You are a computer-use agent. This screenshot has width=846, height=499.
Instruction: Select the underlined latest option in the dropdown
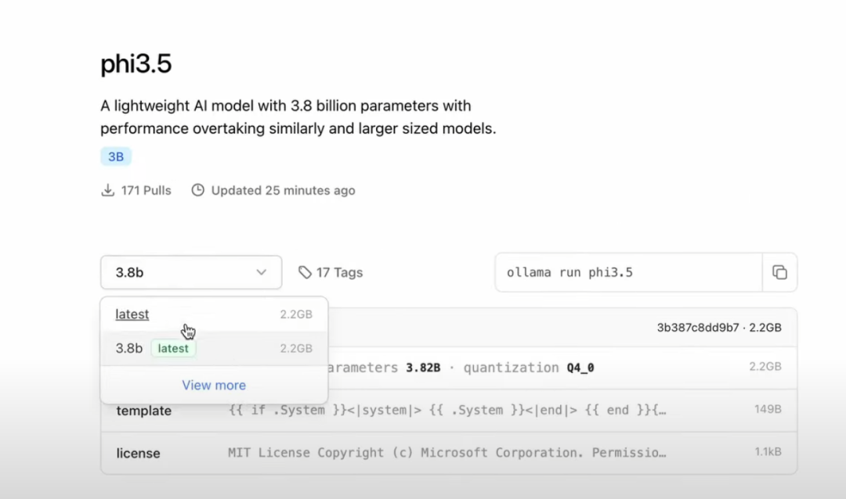click(132, 314)
